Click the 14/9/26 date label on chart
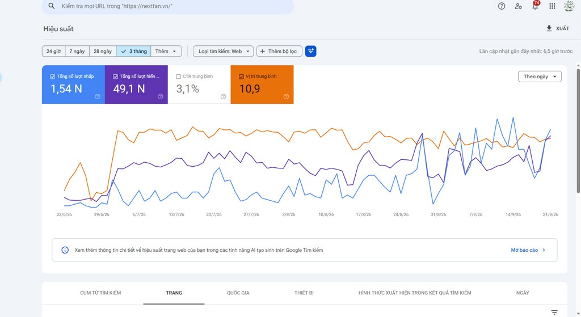Image resolution: width=581 pixels, height=317 pixels. click(x=513, y=214)
